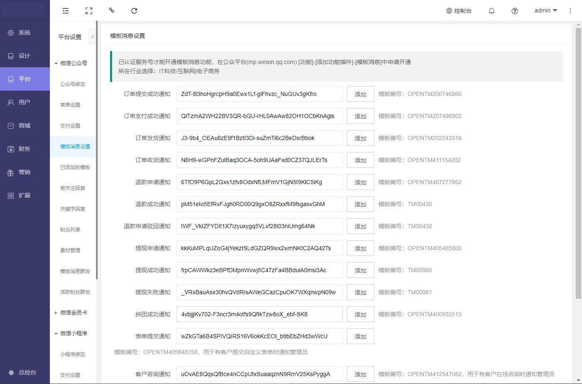Screen dimensions: 582x384
Task: Open 已添加的模板 submenu item
Action: 75,167
